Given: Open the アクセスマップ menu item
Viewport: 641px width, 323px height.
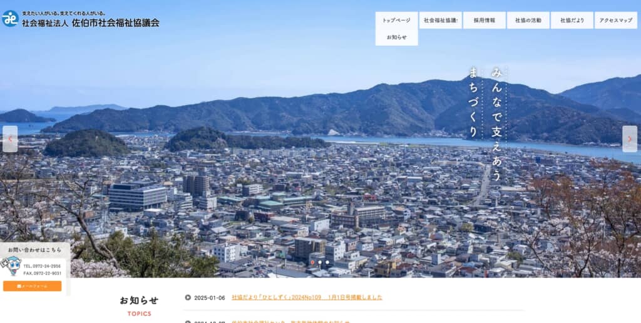Looking at the screenshot, I should (x=616, y=20).
